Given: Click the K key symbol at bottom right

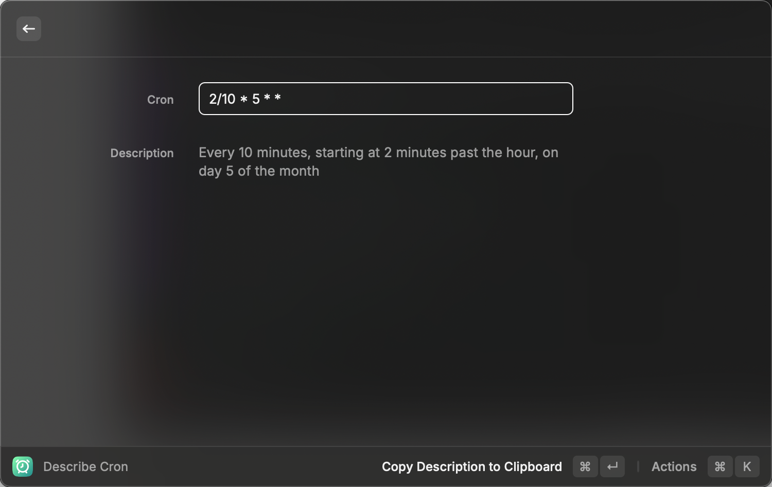Looking at the screenshot, I should coord(747,466).
